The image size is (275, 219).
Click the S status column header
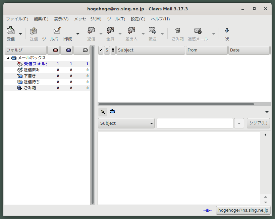107,50
